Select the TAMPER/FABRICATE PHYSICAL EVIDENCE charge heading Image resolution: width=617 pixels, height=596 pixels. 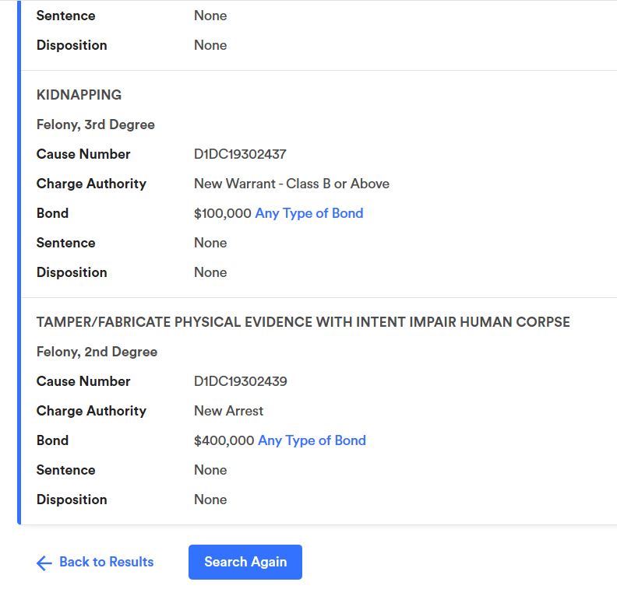click(303, 322)
